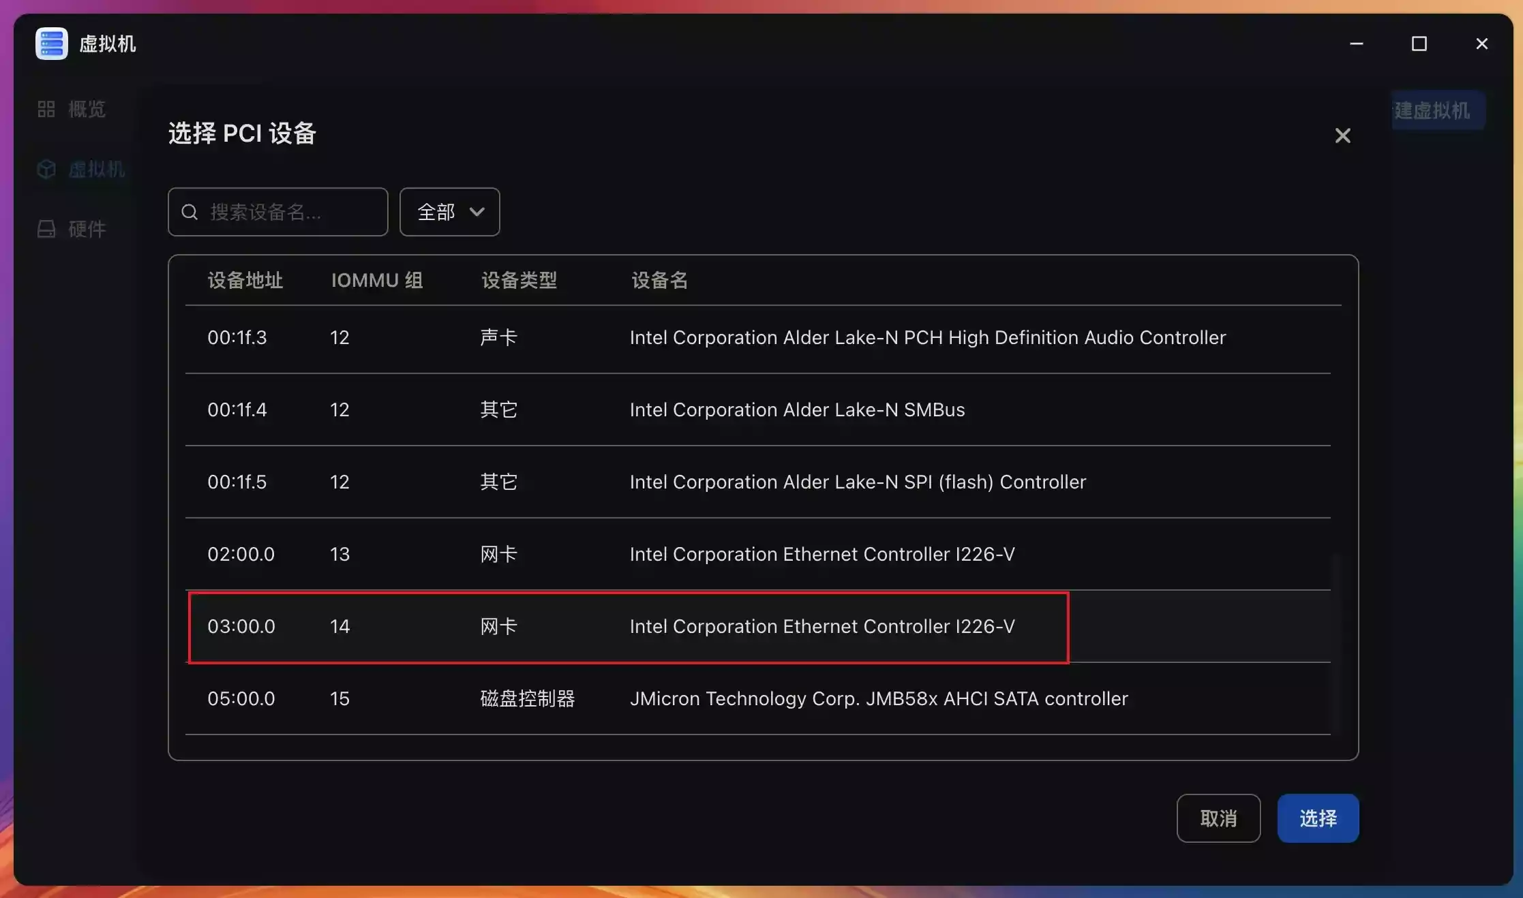The width and height of the screenshot is (1523, 898).
Task: Close the 选择 PCI 设备 dialog
Action: pyautogui.click(x=1342, y=136)
